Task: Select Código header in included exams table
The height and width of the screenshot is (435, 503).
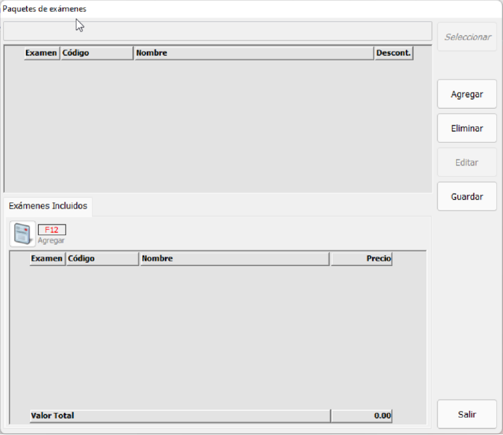Action: click(x=102, y=259)
